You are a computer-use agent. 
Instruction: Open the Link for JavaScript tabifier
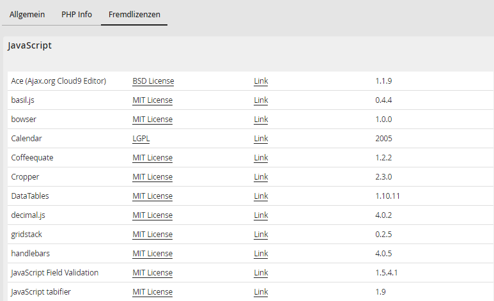coord(261,292)
